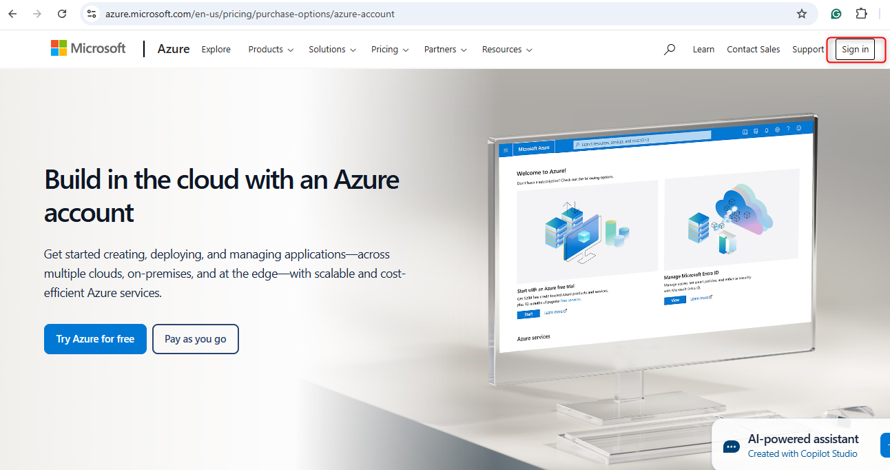The width and height of the screenshot is (890, 470).
Task: Expand the Partners dropdown
Action: click(x=446, y=50)
